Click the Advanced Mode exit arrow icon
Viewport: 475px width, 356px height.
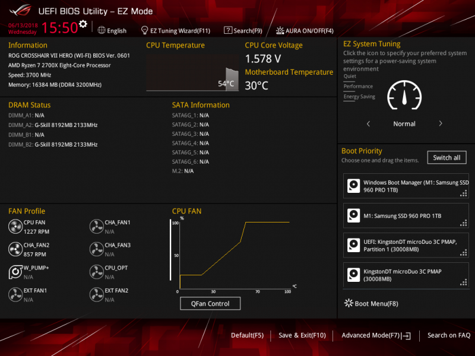[x=406, y=335]
